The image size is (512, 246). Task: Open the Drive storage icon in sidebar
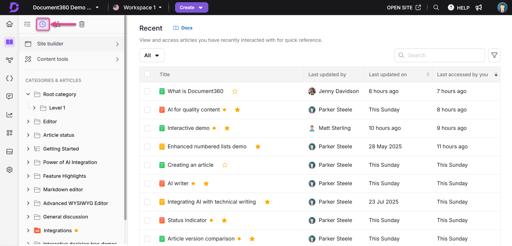coord(9,152)
